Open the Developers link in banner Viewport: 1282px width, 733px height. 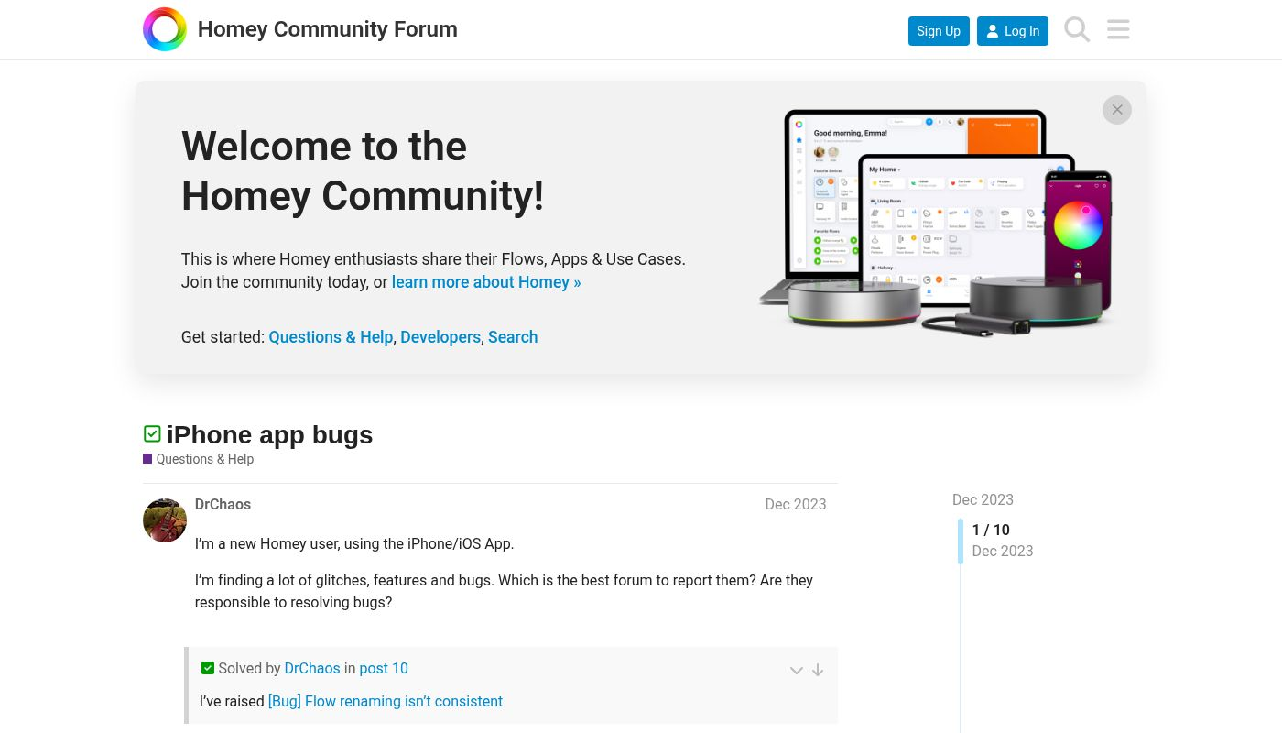click(440, 337)
